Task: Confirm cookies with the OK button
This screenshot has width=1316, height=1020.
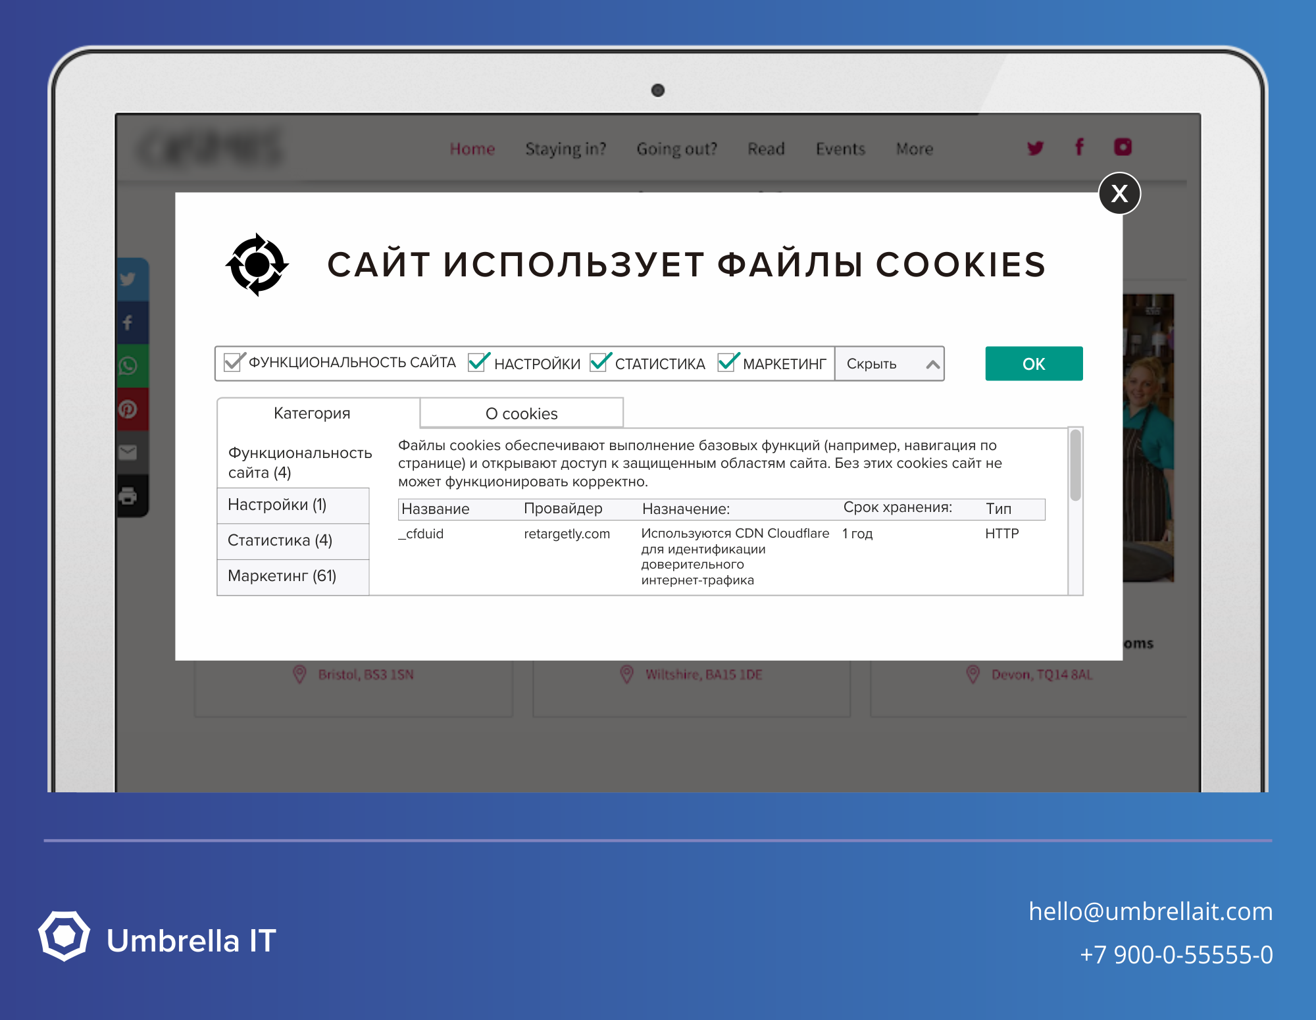Action: [x=1034, y=364]
